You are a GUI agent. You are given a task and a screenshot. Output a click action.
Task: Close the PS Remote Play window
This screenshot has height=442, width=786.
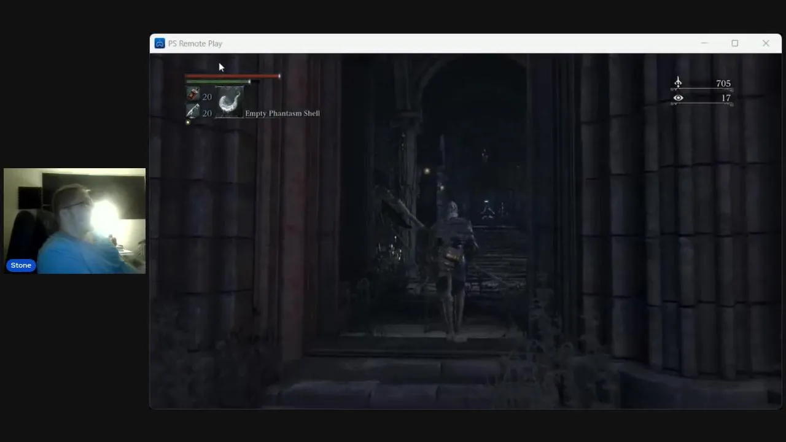point(766,43)
